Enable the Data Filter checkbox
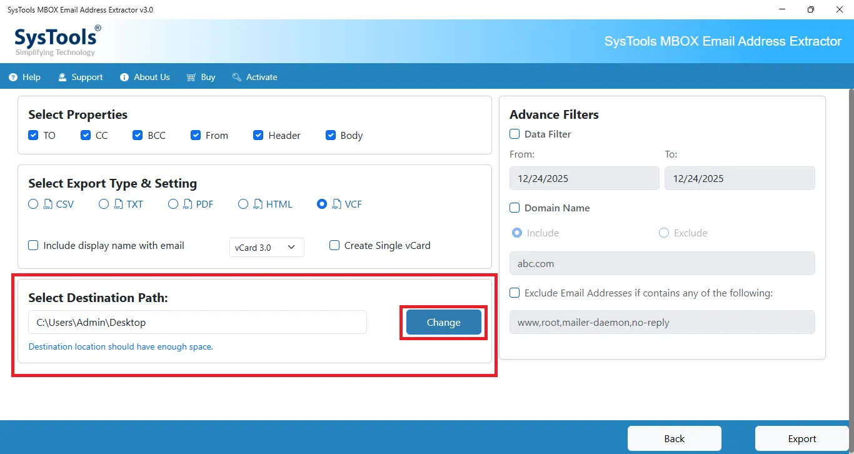 coord(515,134)
